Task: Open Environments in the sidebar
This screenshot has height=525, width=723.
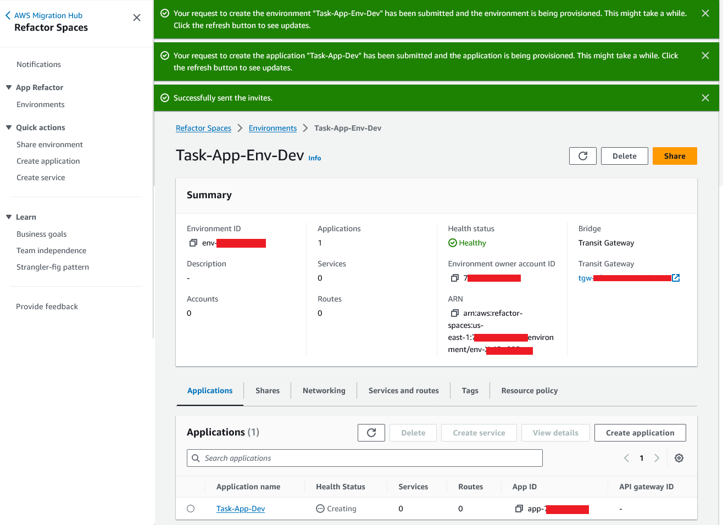Action: [x=41, y=104]
